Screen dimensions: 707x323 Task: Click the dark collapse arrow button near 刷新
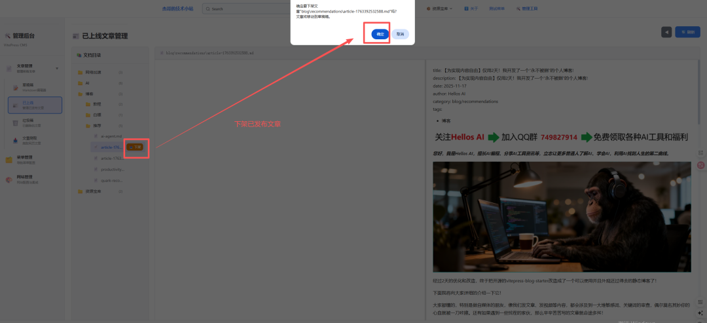click(x=666, y=32)
